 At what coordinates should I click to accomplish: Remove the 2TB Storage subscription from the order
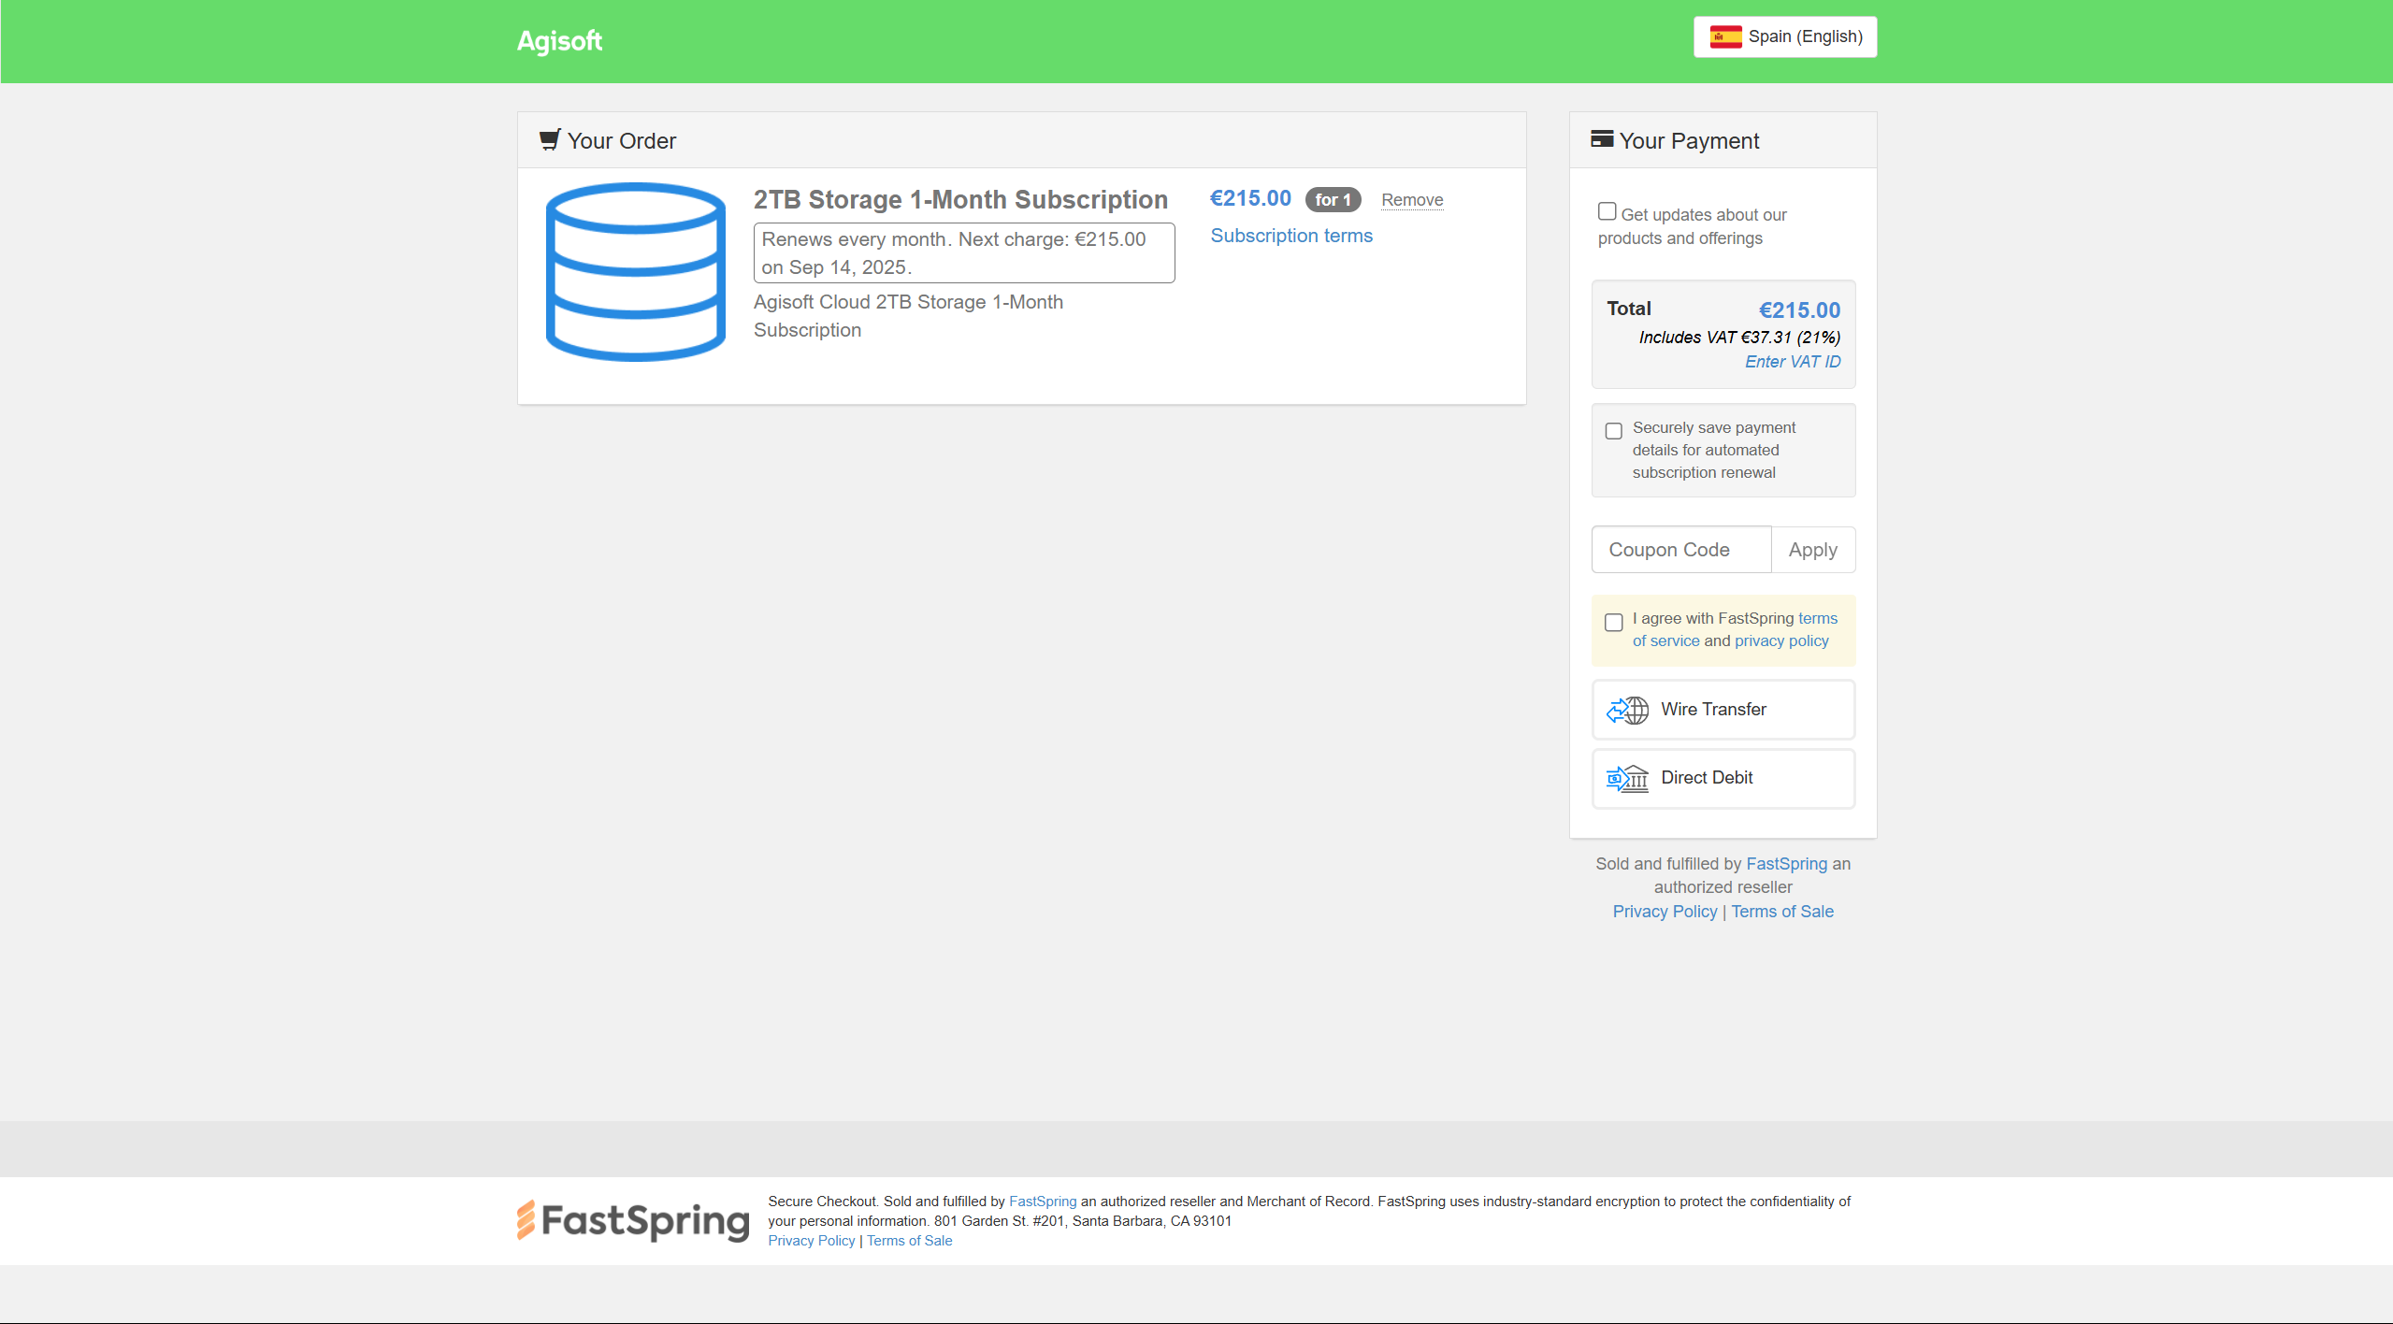pyautogui.click(x=1411, y=200)
